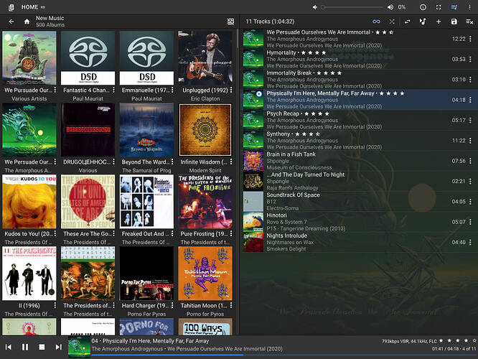The width and height of the screenshot is (478, 359).
Task: Clear the play queue
Action: pyautogui.click(x=469, y=22)
